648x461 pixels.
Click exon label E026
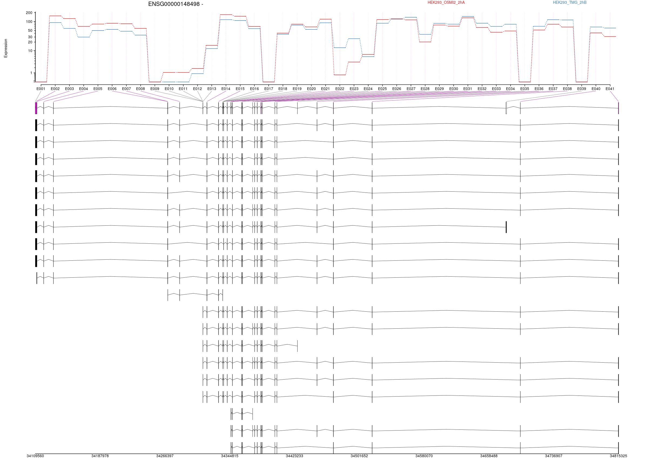point(397,89)
